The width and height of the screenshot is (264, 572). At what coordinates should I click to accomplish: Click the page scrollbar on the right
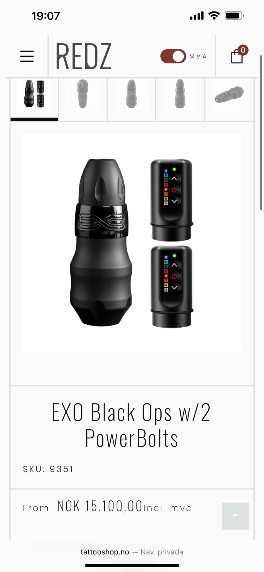(x=261, y=133)
